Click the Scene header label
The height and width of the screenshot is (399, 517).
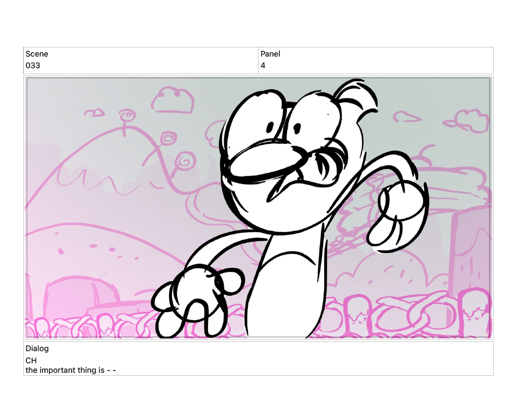point(37,54)
